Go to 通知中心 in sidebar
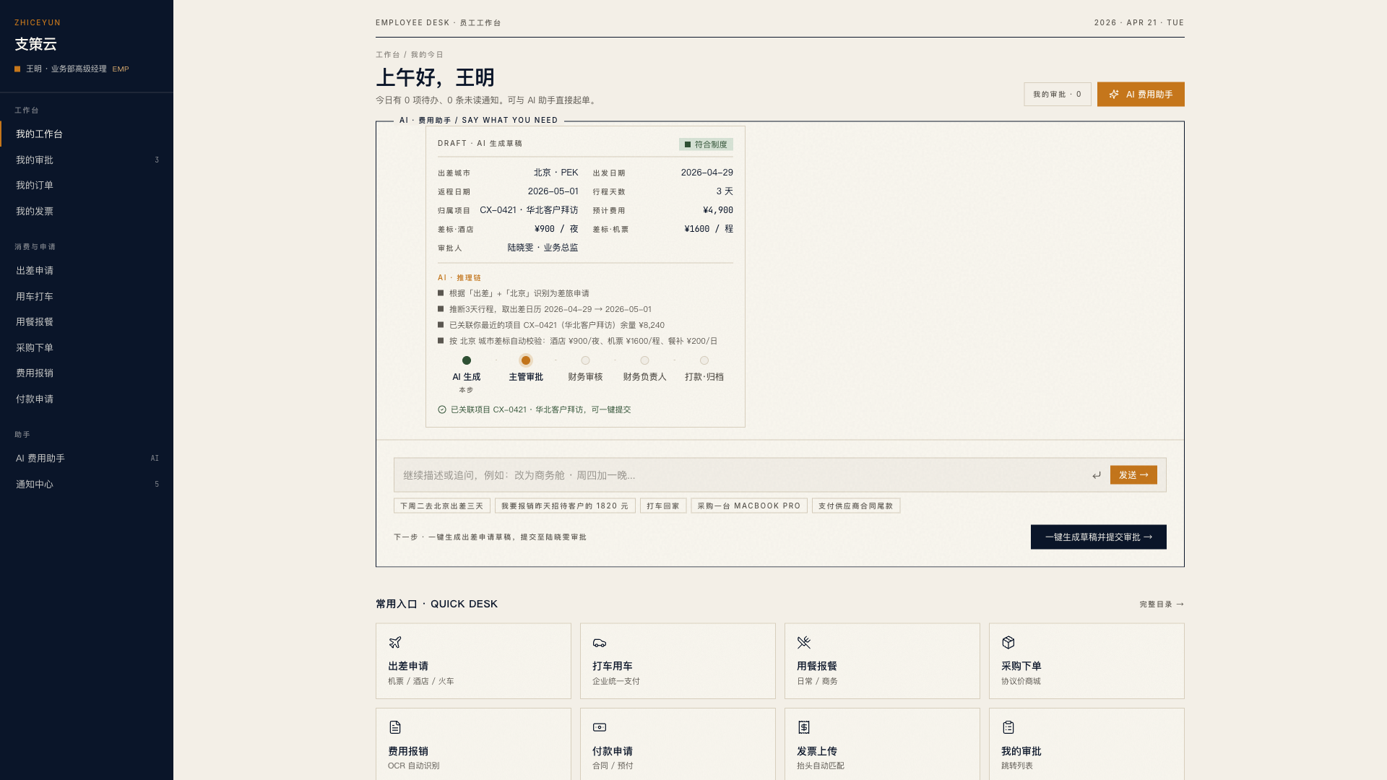Image resolution: width=1387 pixels, height=780 pixels. point(35,485)
